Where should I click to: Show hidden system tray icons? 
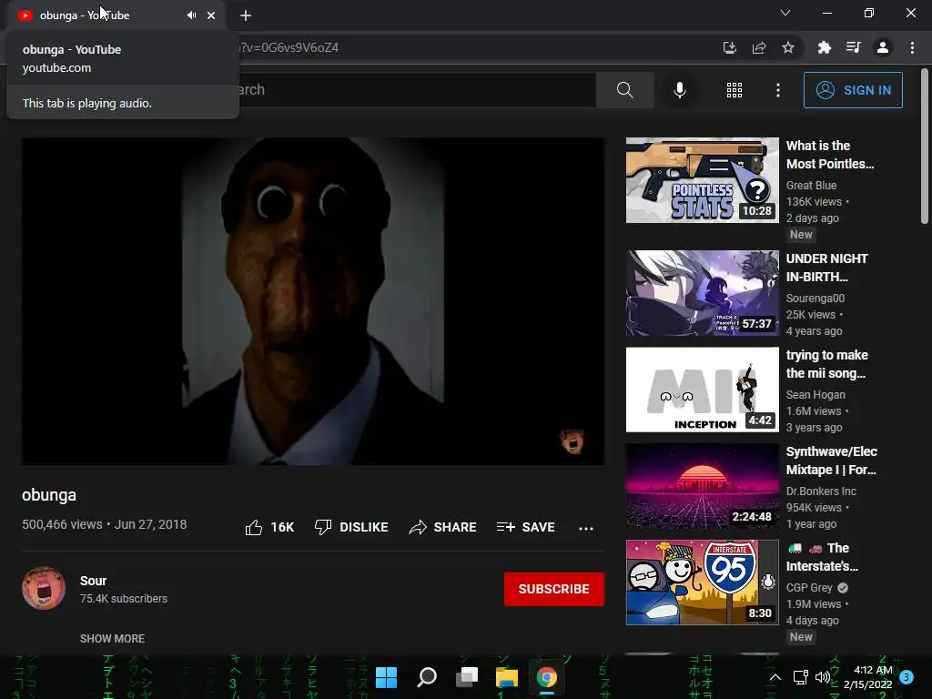click(775, 677)
